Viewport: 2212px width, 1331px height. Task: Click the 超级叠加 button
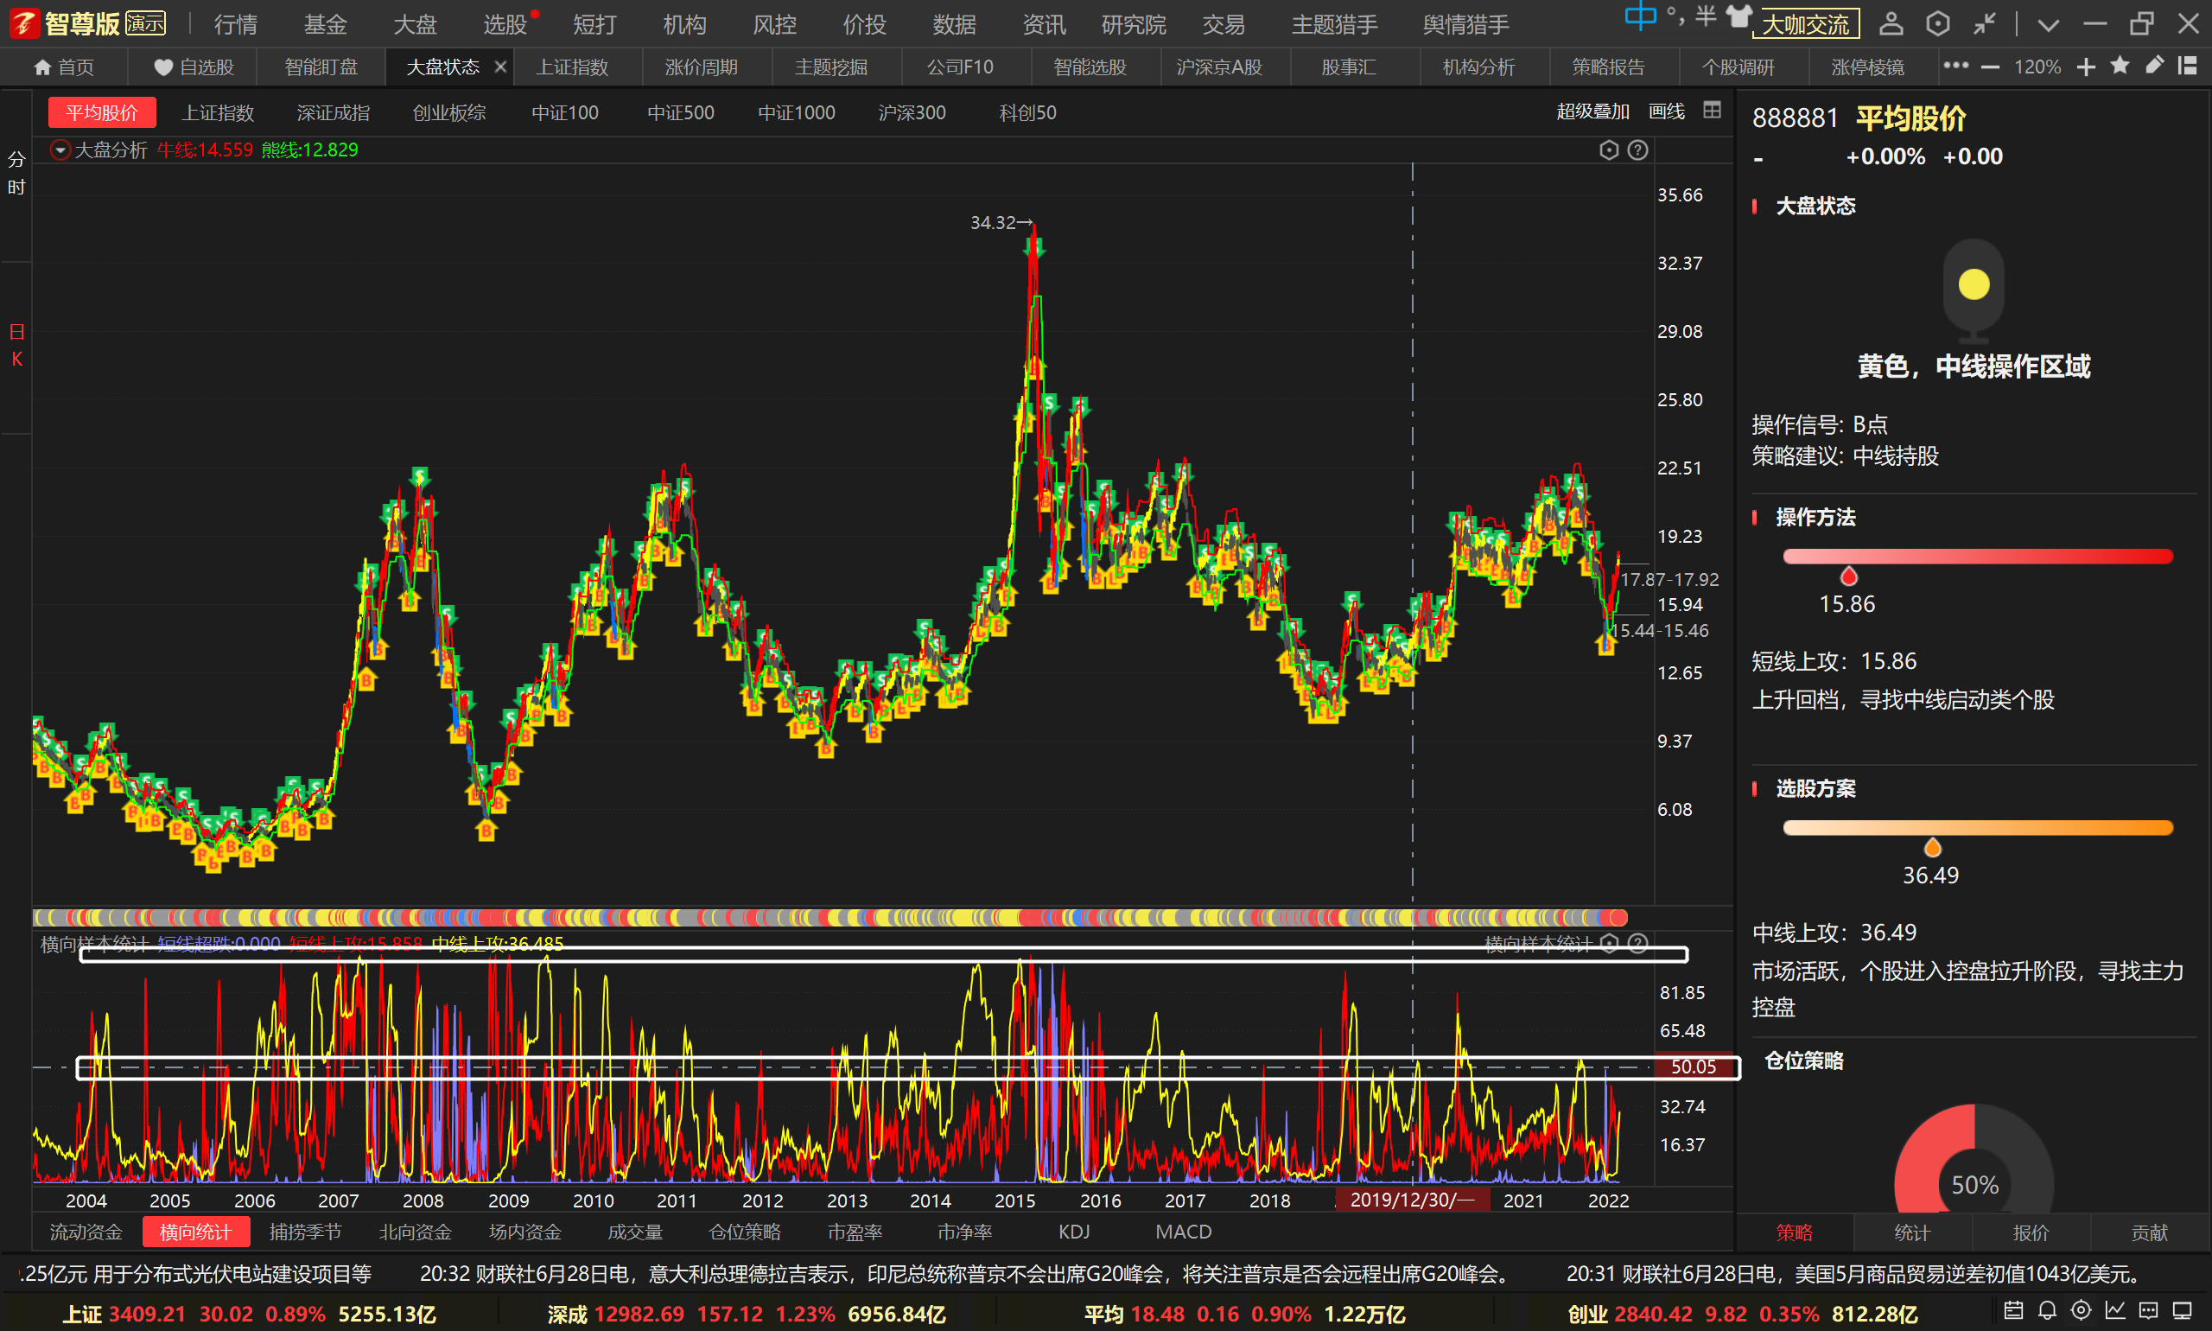[x=1592, y=111]
